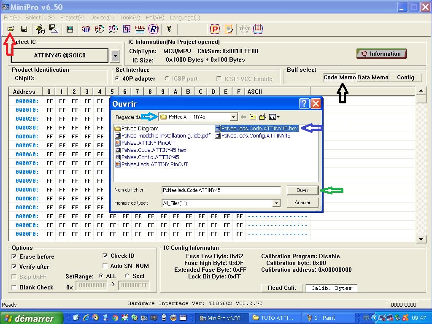Go up one folder level in Ouvrir dialog

click(253, 117)
